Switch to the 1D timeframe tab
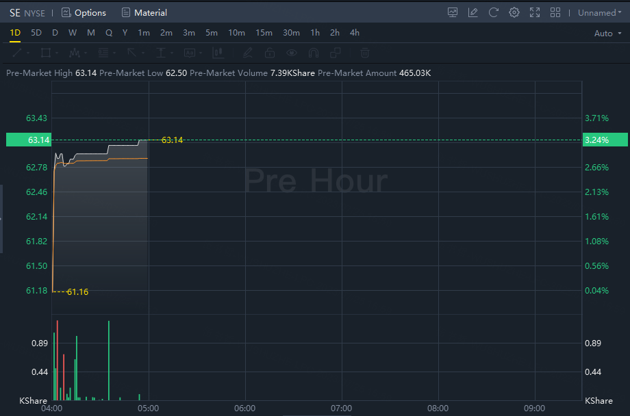 15,33
